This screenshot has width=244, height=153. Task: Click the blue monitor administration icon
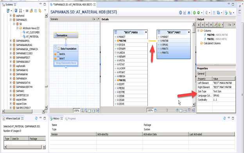(x=16, y=11)
